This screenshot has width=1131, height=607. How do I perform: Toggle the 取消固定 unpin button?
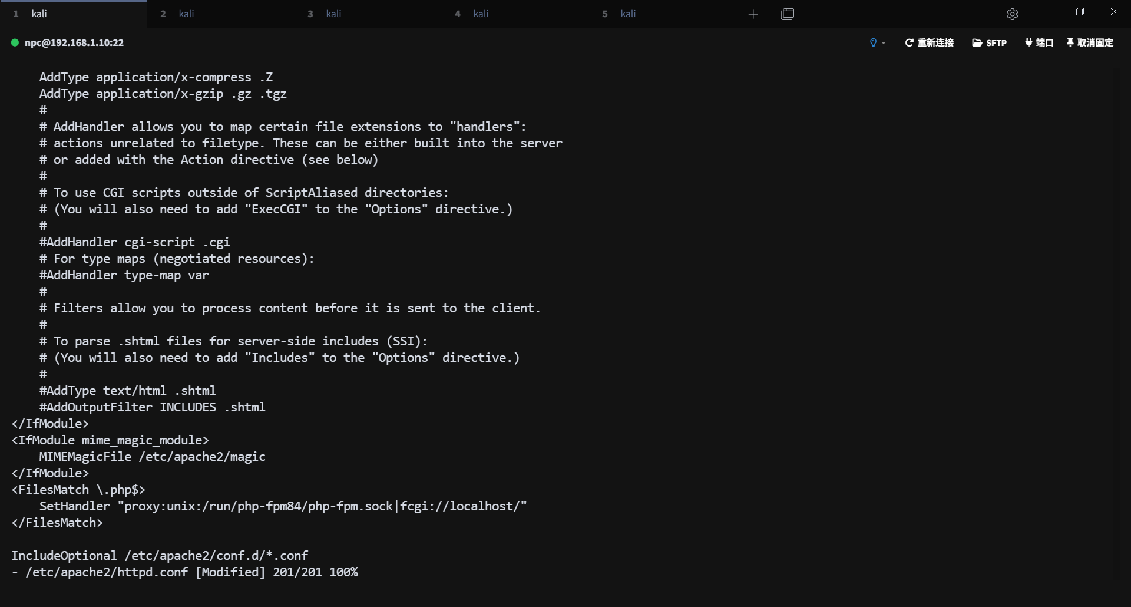(x=1090, y=42)
